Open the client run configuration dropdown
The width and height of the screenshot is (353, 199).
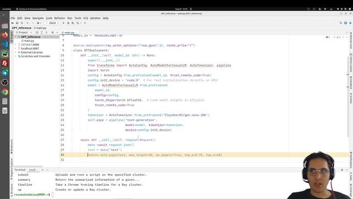coord(52,23)
